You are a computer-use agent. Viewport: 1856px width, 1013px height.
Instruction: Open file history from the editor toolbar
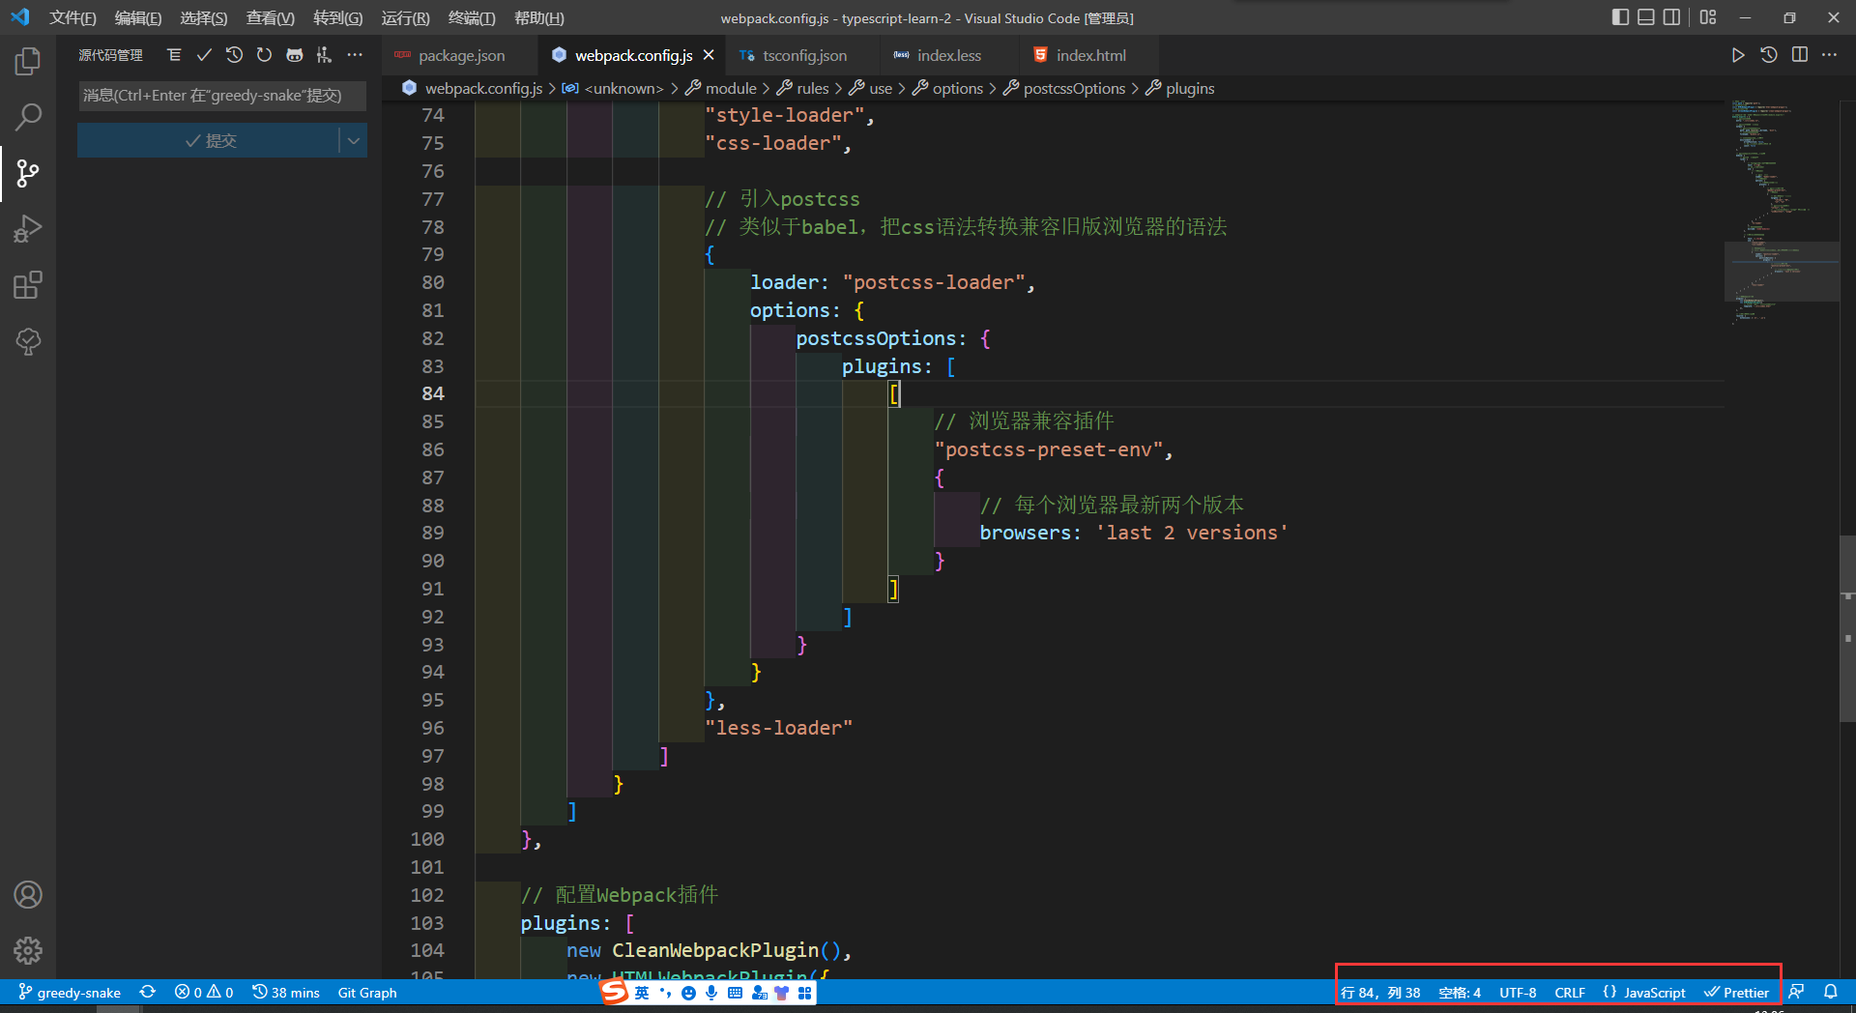[1769, 55]
